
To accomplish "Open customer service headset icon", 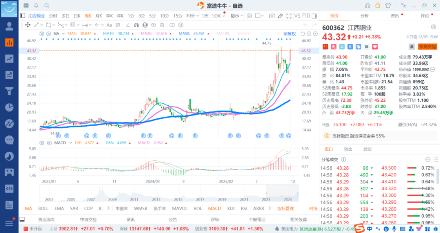I will coord(367,5).
